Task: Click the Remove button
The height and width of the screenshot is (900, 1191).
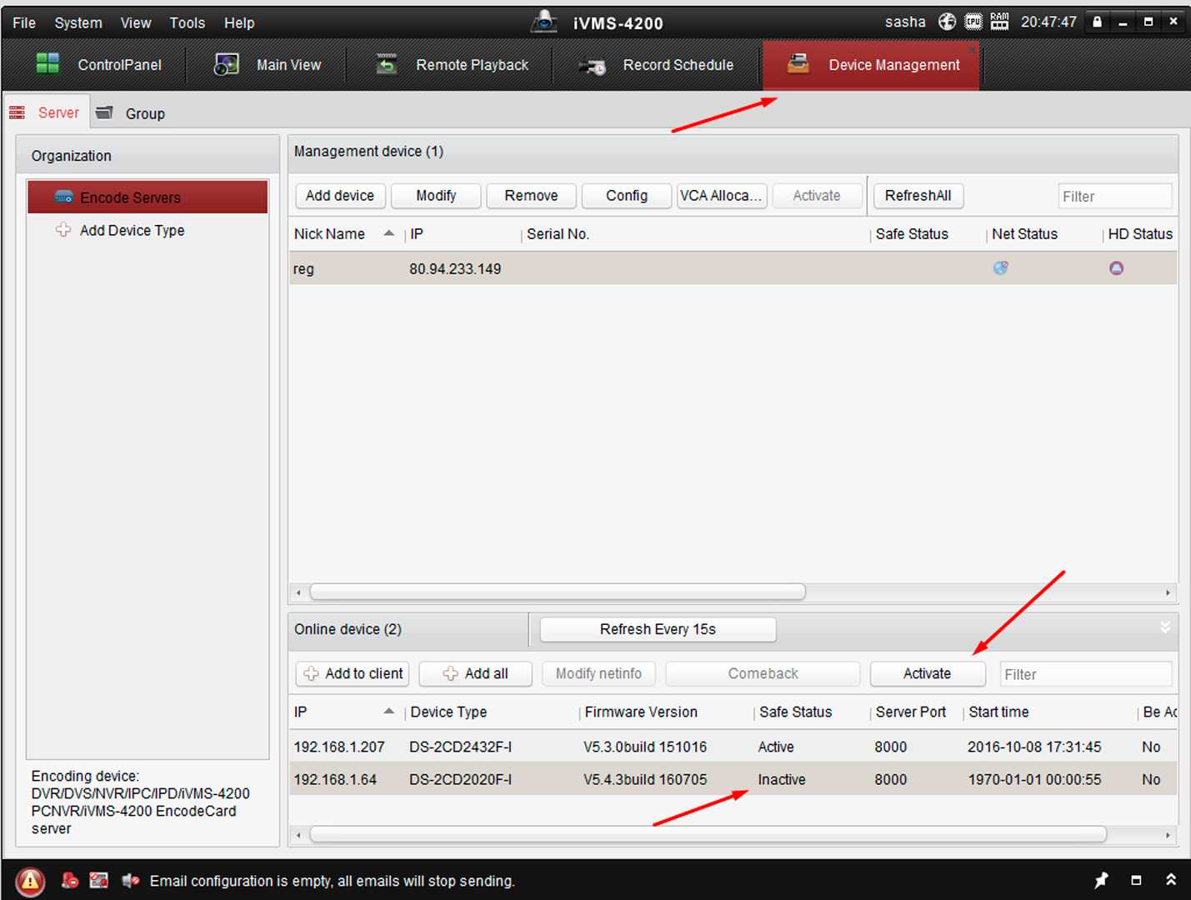Action: 531,196
